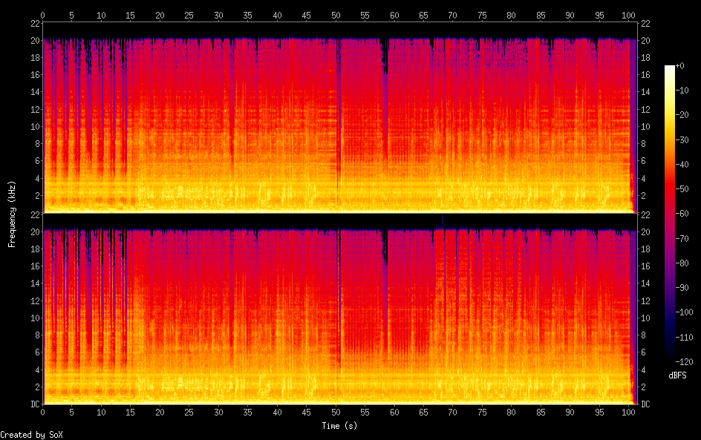701x440 pixels.
Task: Click the "Time (s)" axis label
Action: tap(341, 426)
